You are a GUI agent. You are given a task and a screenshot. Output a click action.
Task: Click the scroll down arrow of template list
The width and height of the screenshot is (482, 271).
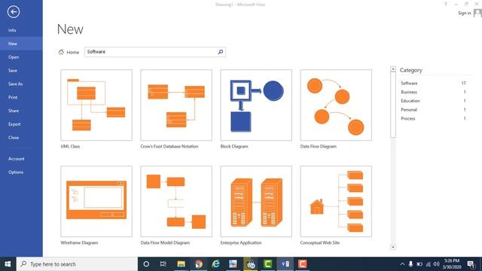click(x=393, y=247)
